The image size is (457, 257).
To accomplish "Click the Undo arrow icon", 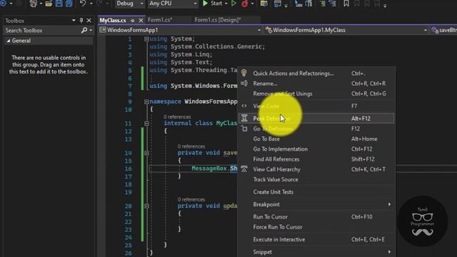I will (83, 4).
